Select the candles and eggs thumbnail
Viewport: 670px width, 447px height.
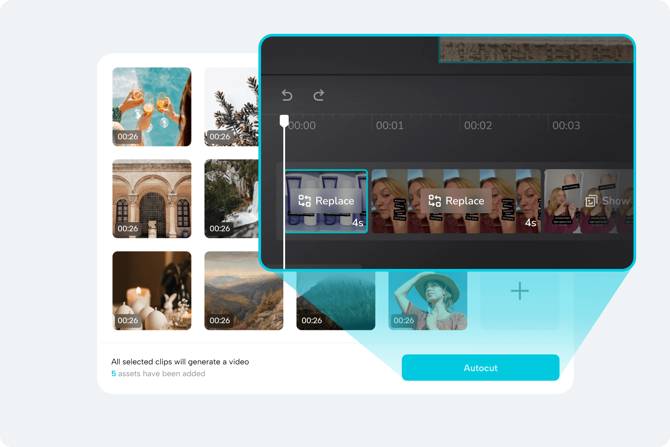point(152,291)
